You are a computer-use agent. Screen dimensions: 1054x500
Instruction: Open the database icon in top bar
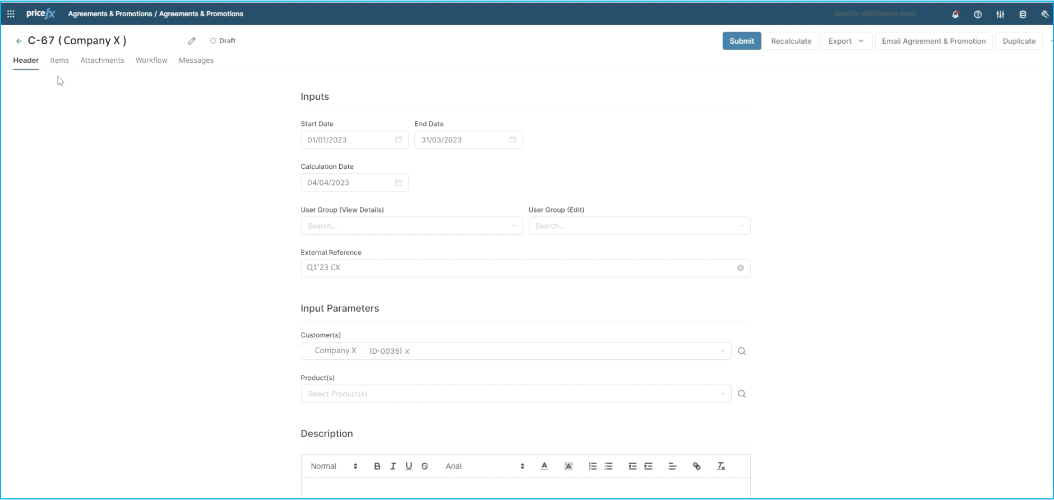(1023, 15)
